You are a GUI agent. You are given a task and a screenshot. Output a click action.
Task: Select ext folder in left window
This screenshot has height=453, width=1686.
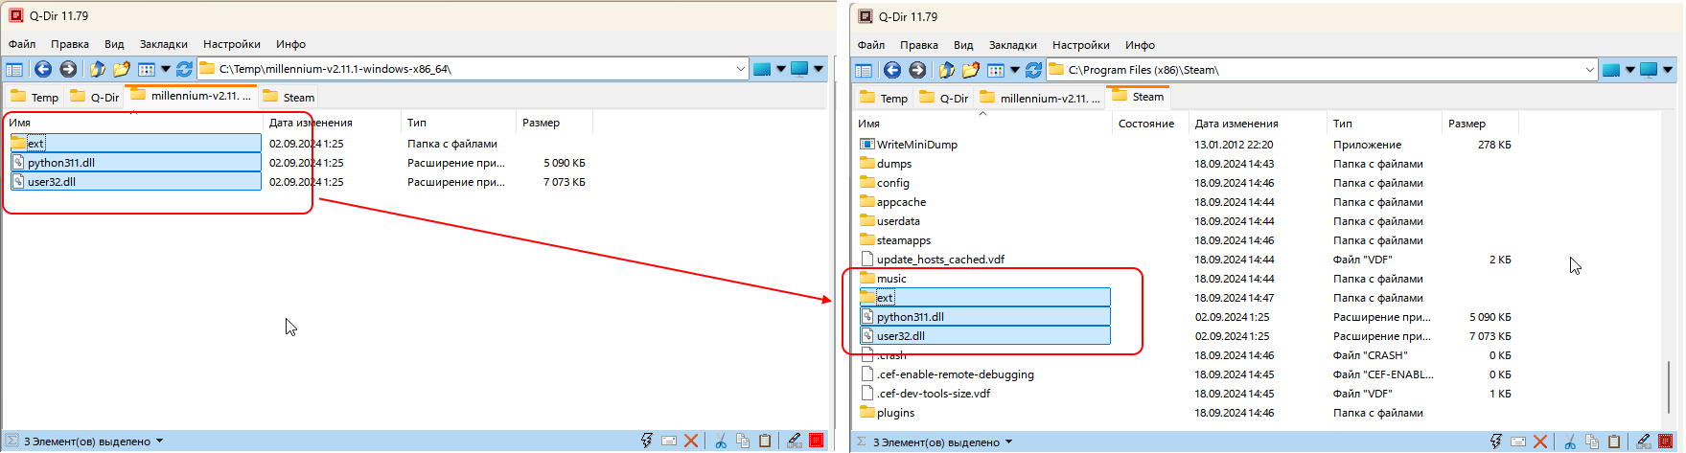click(x=134, y=144)
